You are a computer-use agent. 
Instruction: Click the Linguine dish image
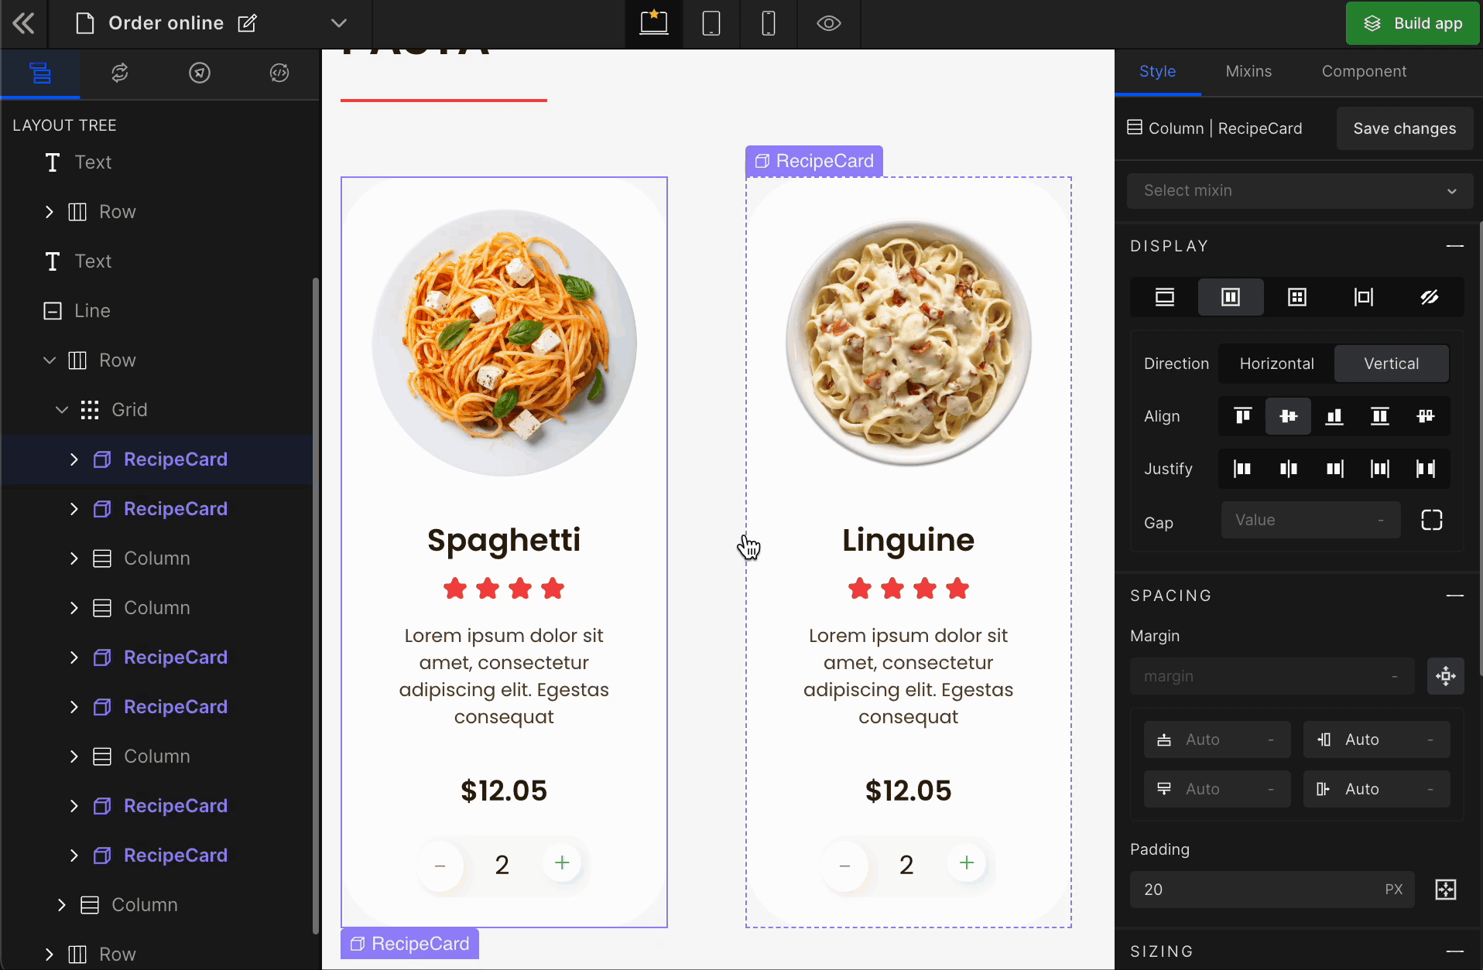tap(909, 343)
